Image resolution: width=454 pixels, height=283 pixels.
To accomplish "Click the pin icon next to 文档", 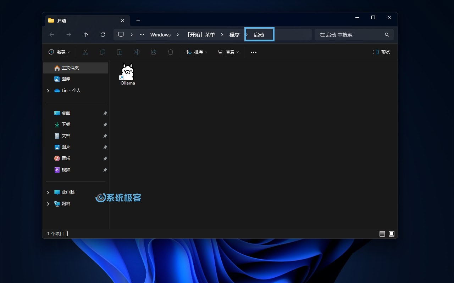I will click(105, 136).
